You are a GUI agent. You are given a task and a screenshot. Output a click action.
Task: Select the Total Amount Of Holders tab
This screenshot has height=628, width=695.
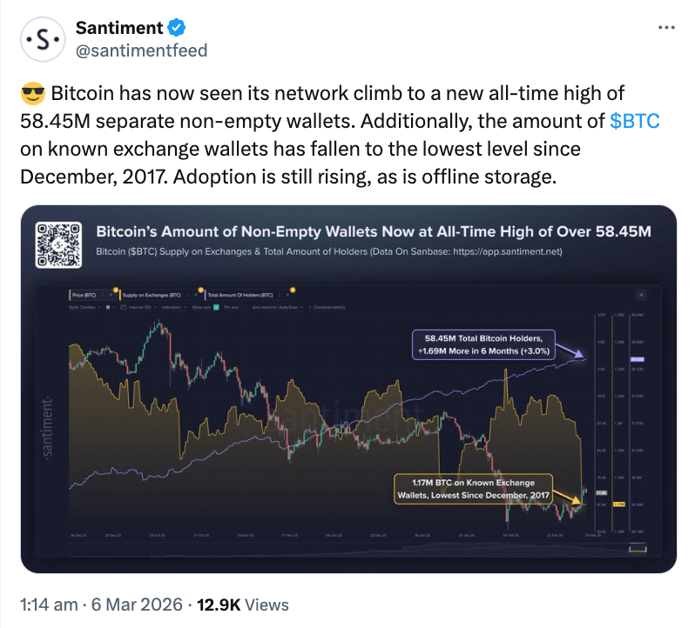coord(239,297)
